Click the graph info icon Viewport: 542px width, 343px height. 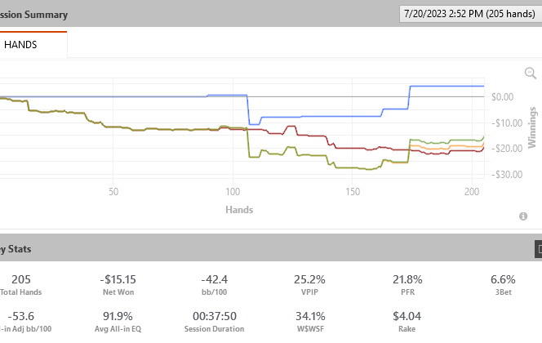(x=522, y=216)
